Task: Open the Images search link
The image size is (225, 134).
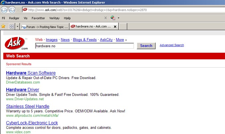Action: (x=52, y=40)
